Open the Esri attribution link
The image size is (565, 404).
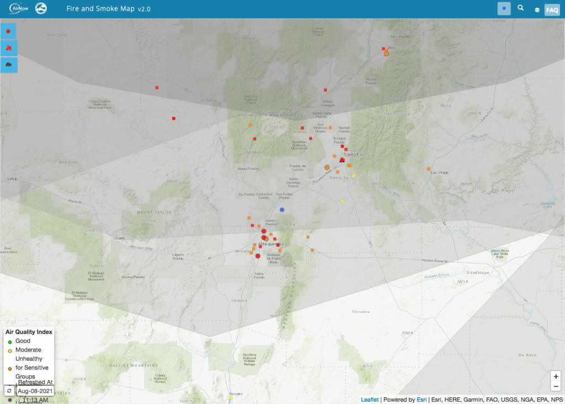coord(421,400)
